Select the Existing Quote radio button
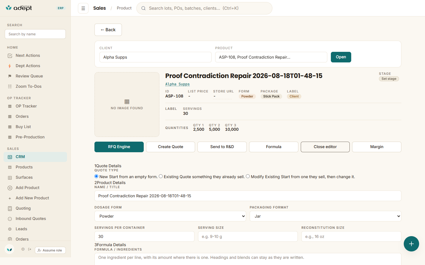425x265 pixels. pyautogui.click(x=161, y=176)
